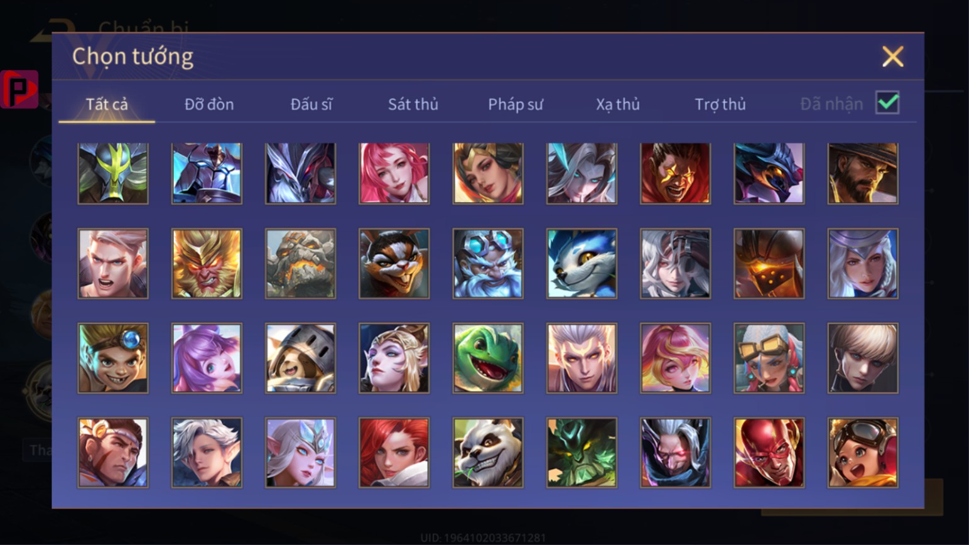Choose the red-haired female hero
Screen dimensions: 969x545
(x=394, y=453)
